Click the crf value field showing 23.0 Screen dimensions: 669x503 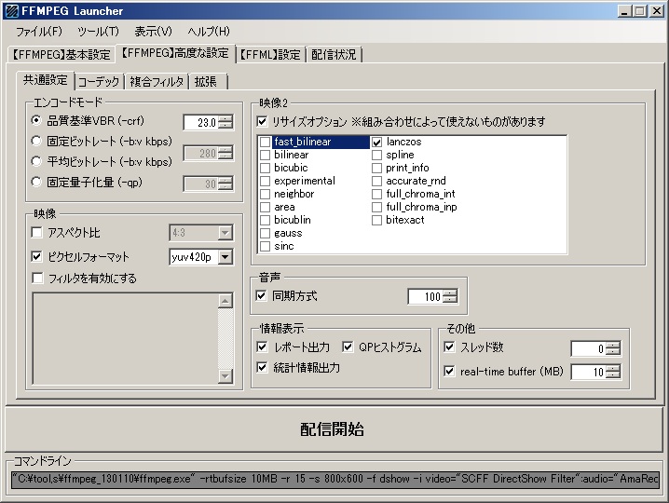pyautogui.click(x=200, y=122)
